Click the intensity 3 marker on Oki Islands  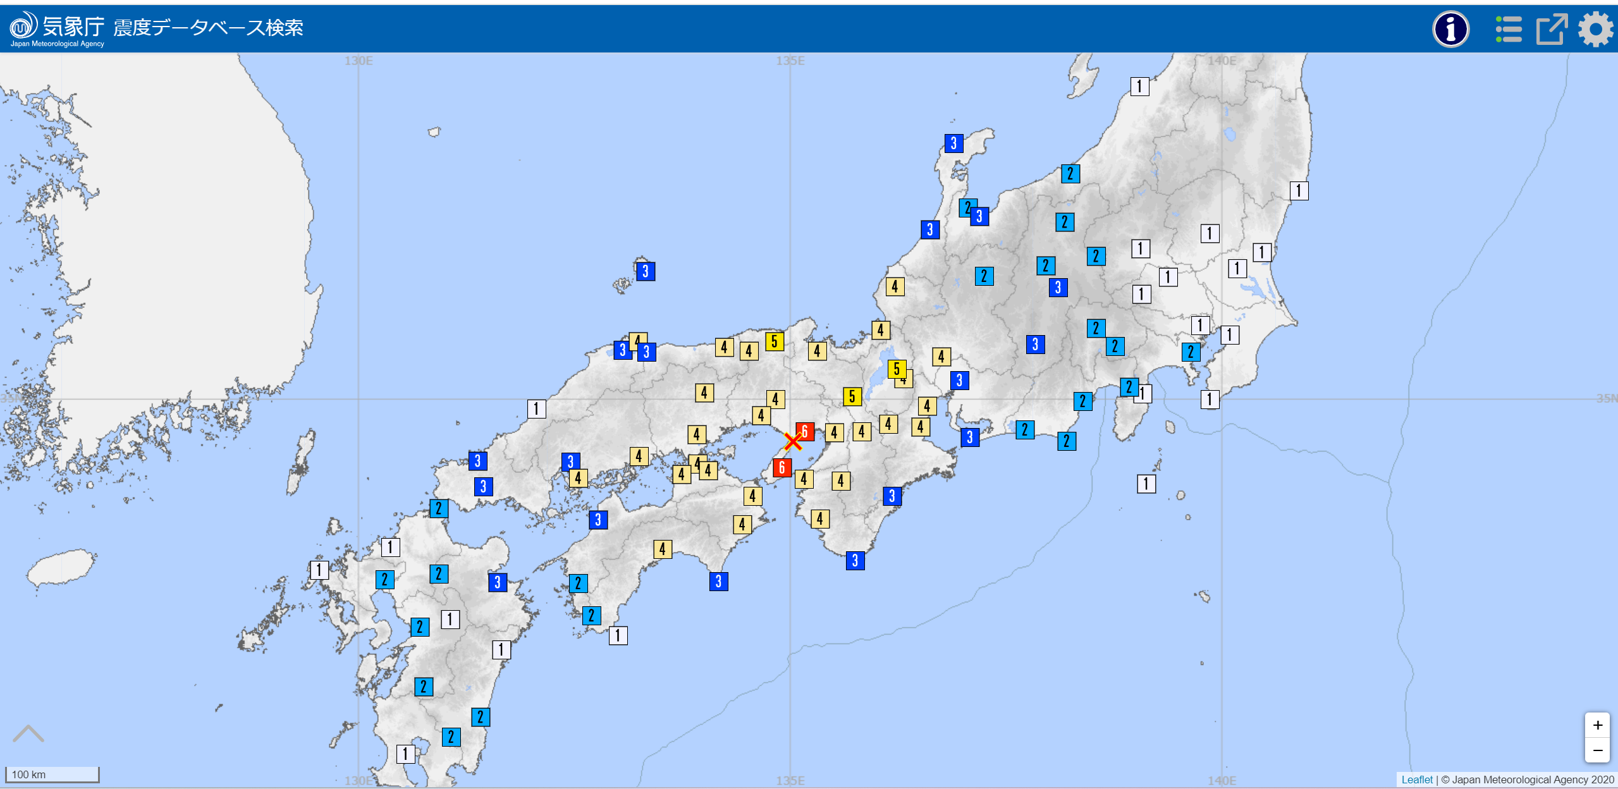[x=645, y=272]
